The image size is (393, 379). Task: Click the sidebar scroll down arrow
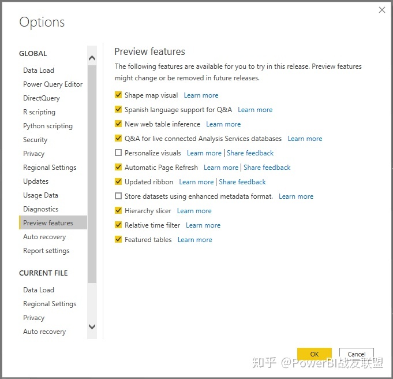coord(92,326)
